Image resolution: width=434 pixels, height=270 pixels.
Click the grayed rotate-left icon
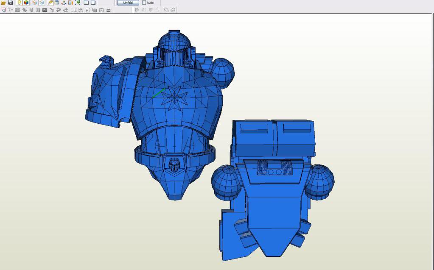pyautogui.click(x=166, y=10)
